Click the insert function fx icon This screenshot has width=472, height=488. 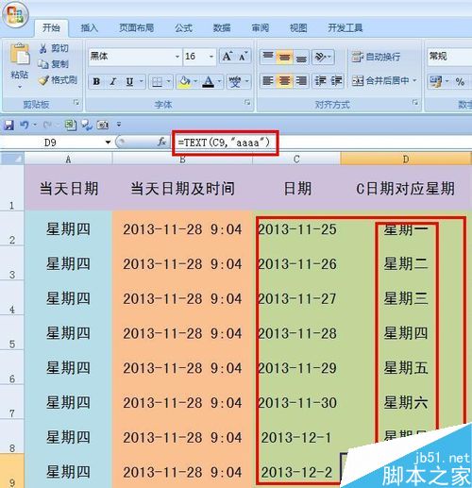[x=161, y=143]
